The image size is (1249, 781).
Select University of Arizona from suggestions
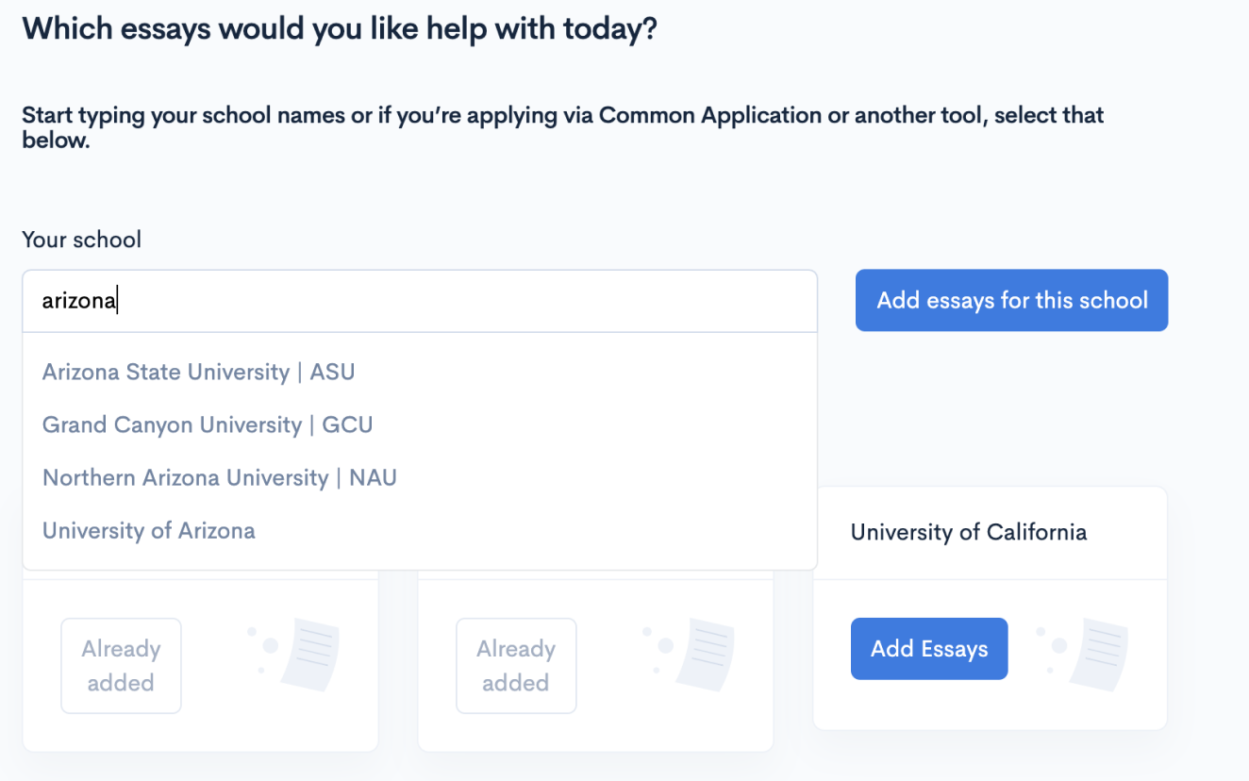149,530
